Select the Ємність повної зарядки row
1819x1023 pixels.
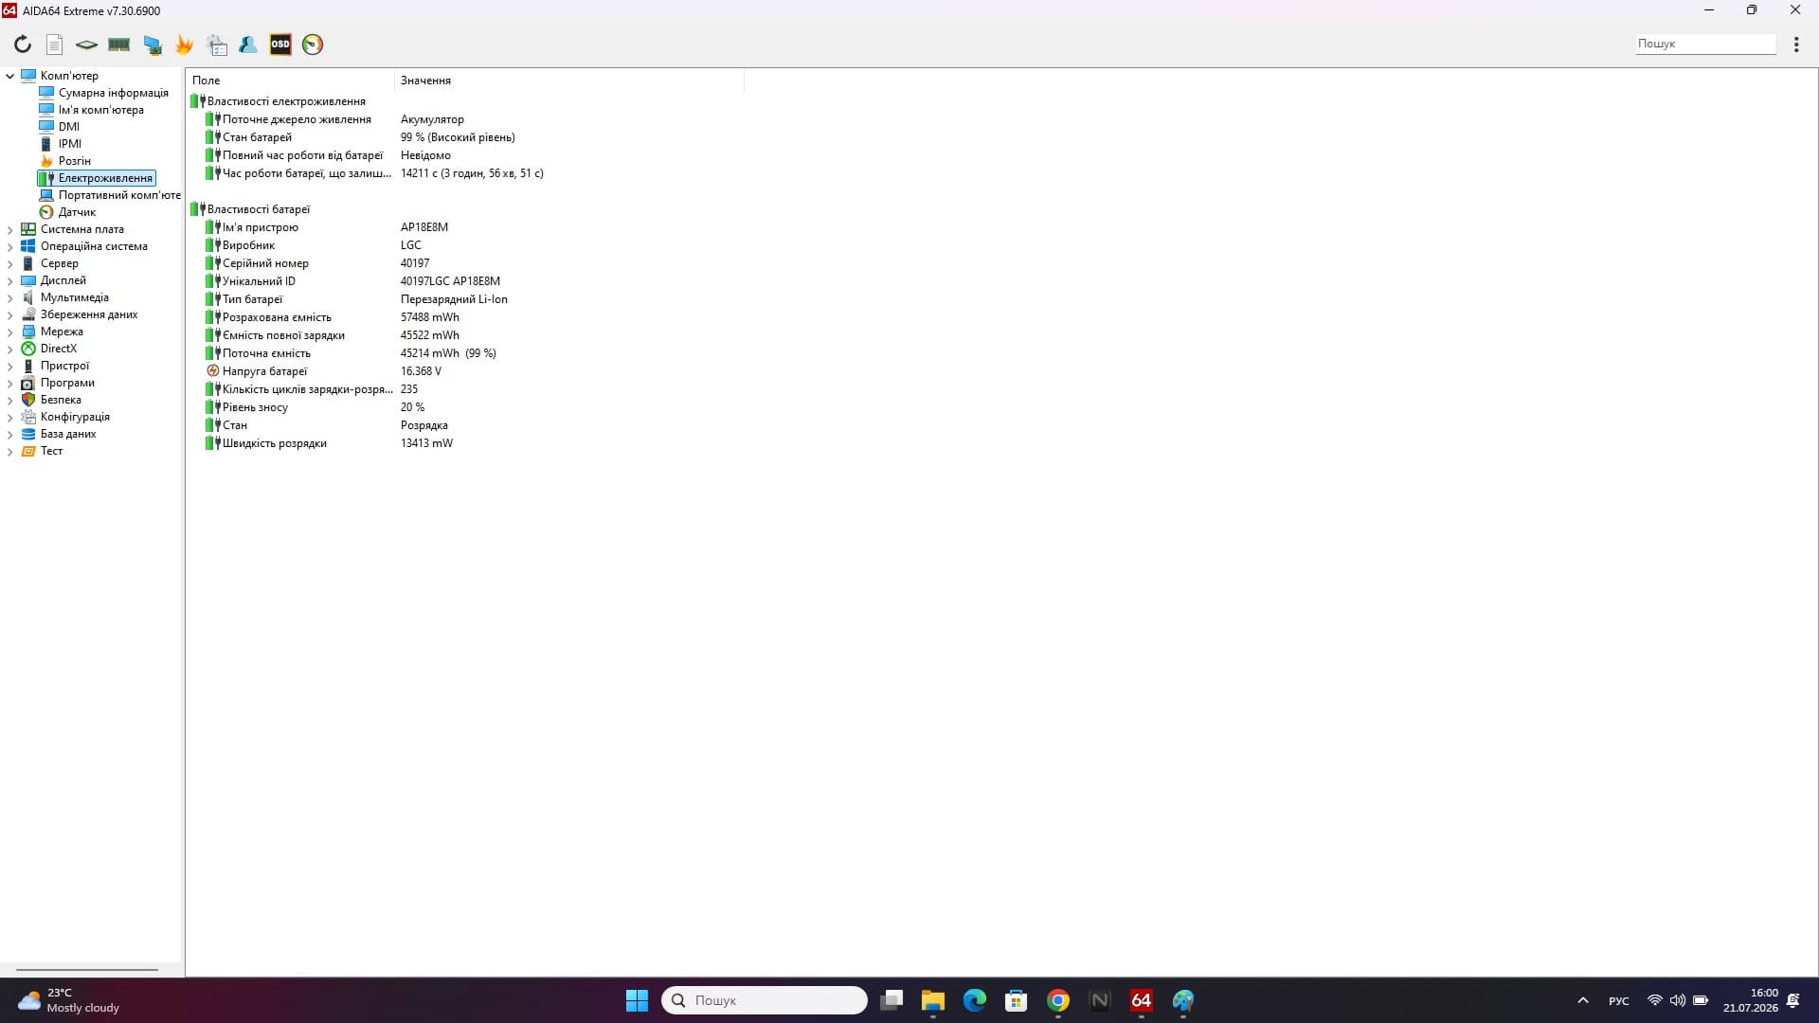point(464,335)
